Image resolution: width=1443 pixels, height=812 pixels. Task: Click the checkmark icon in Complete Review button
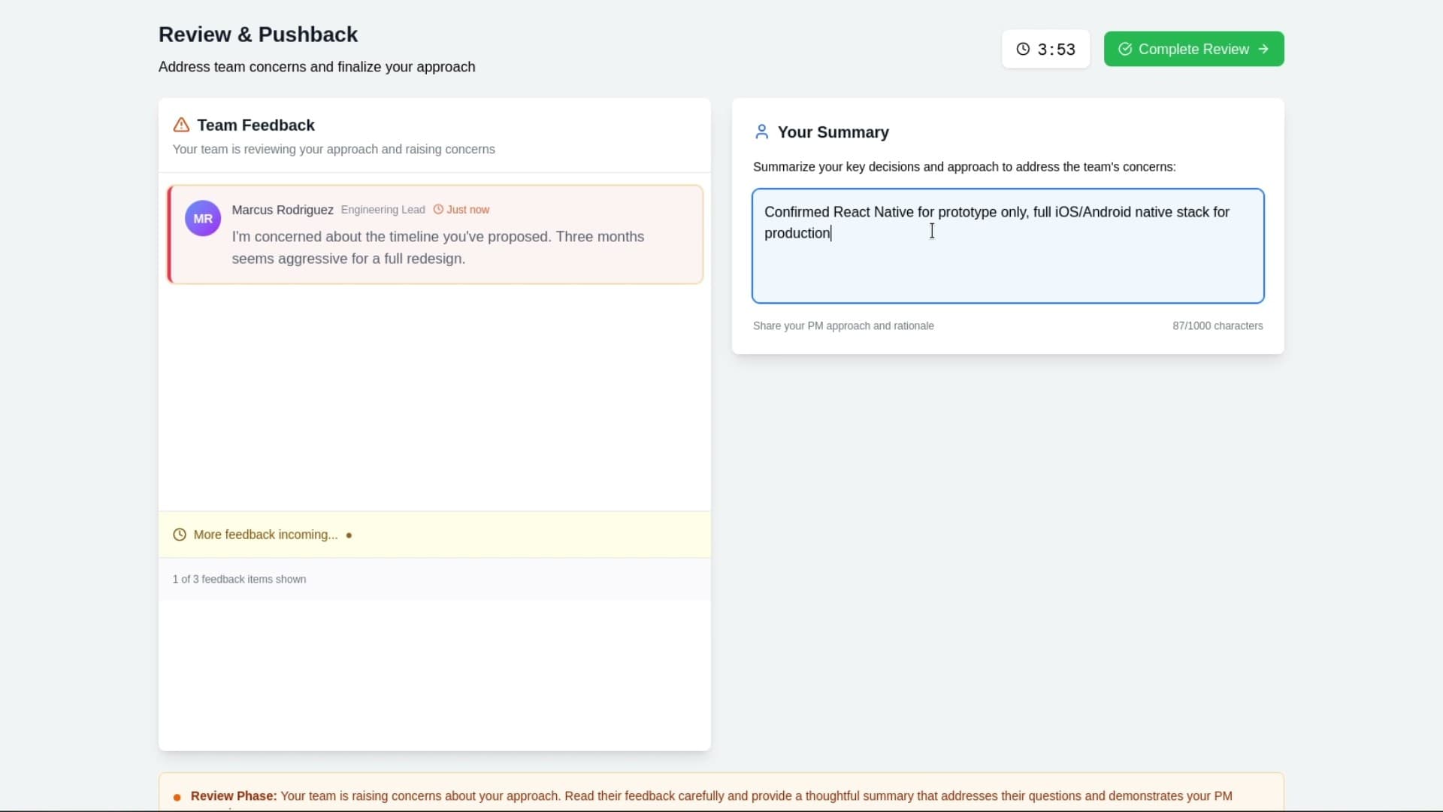1125,49
